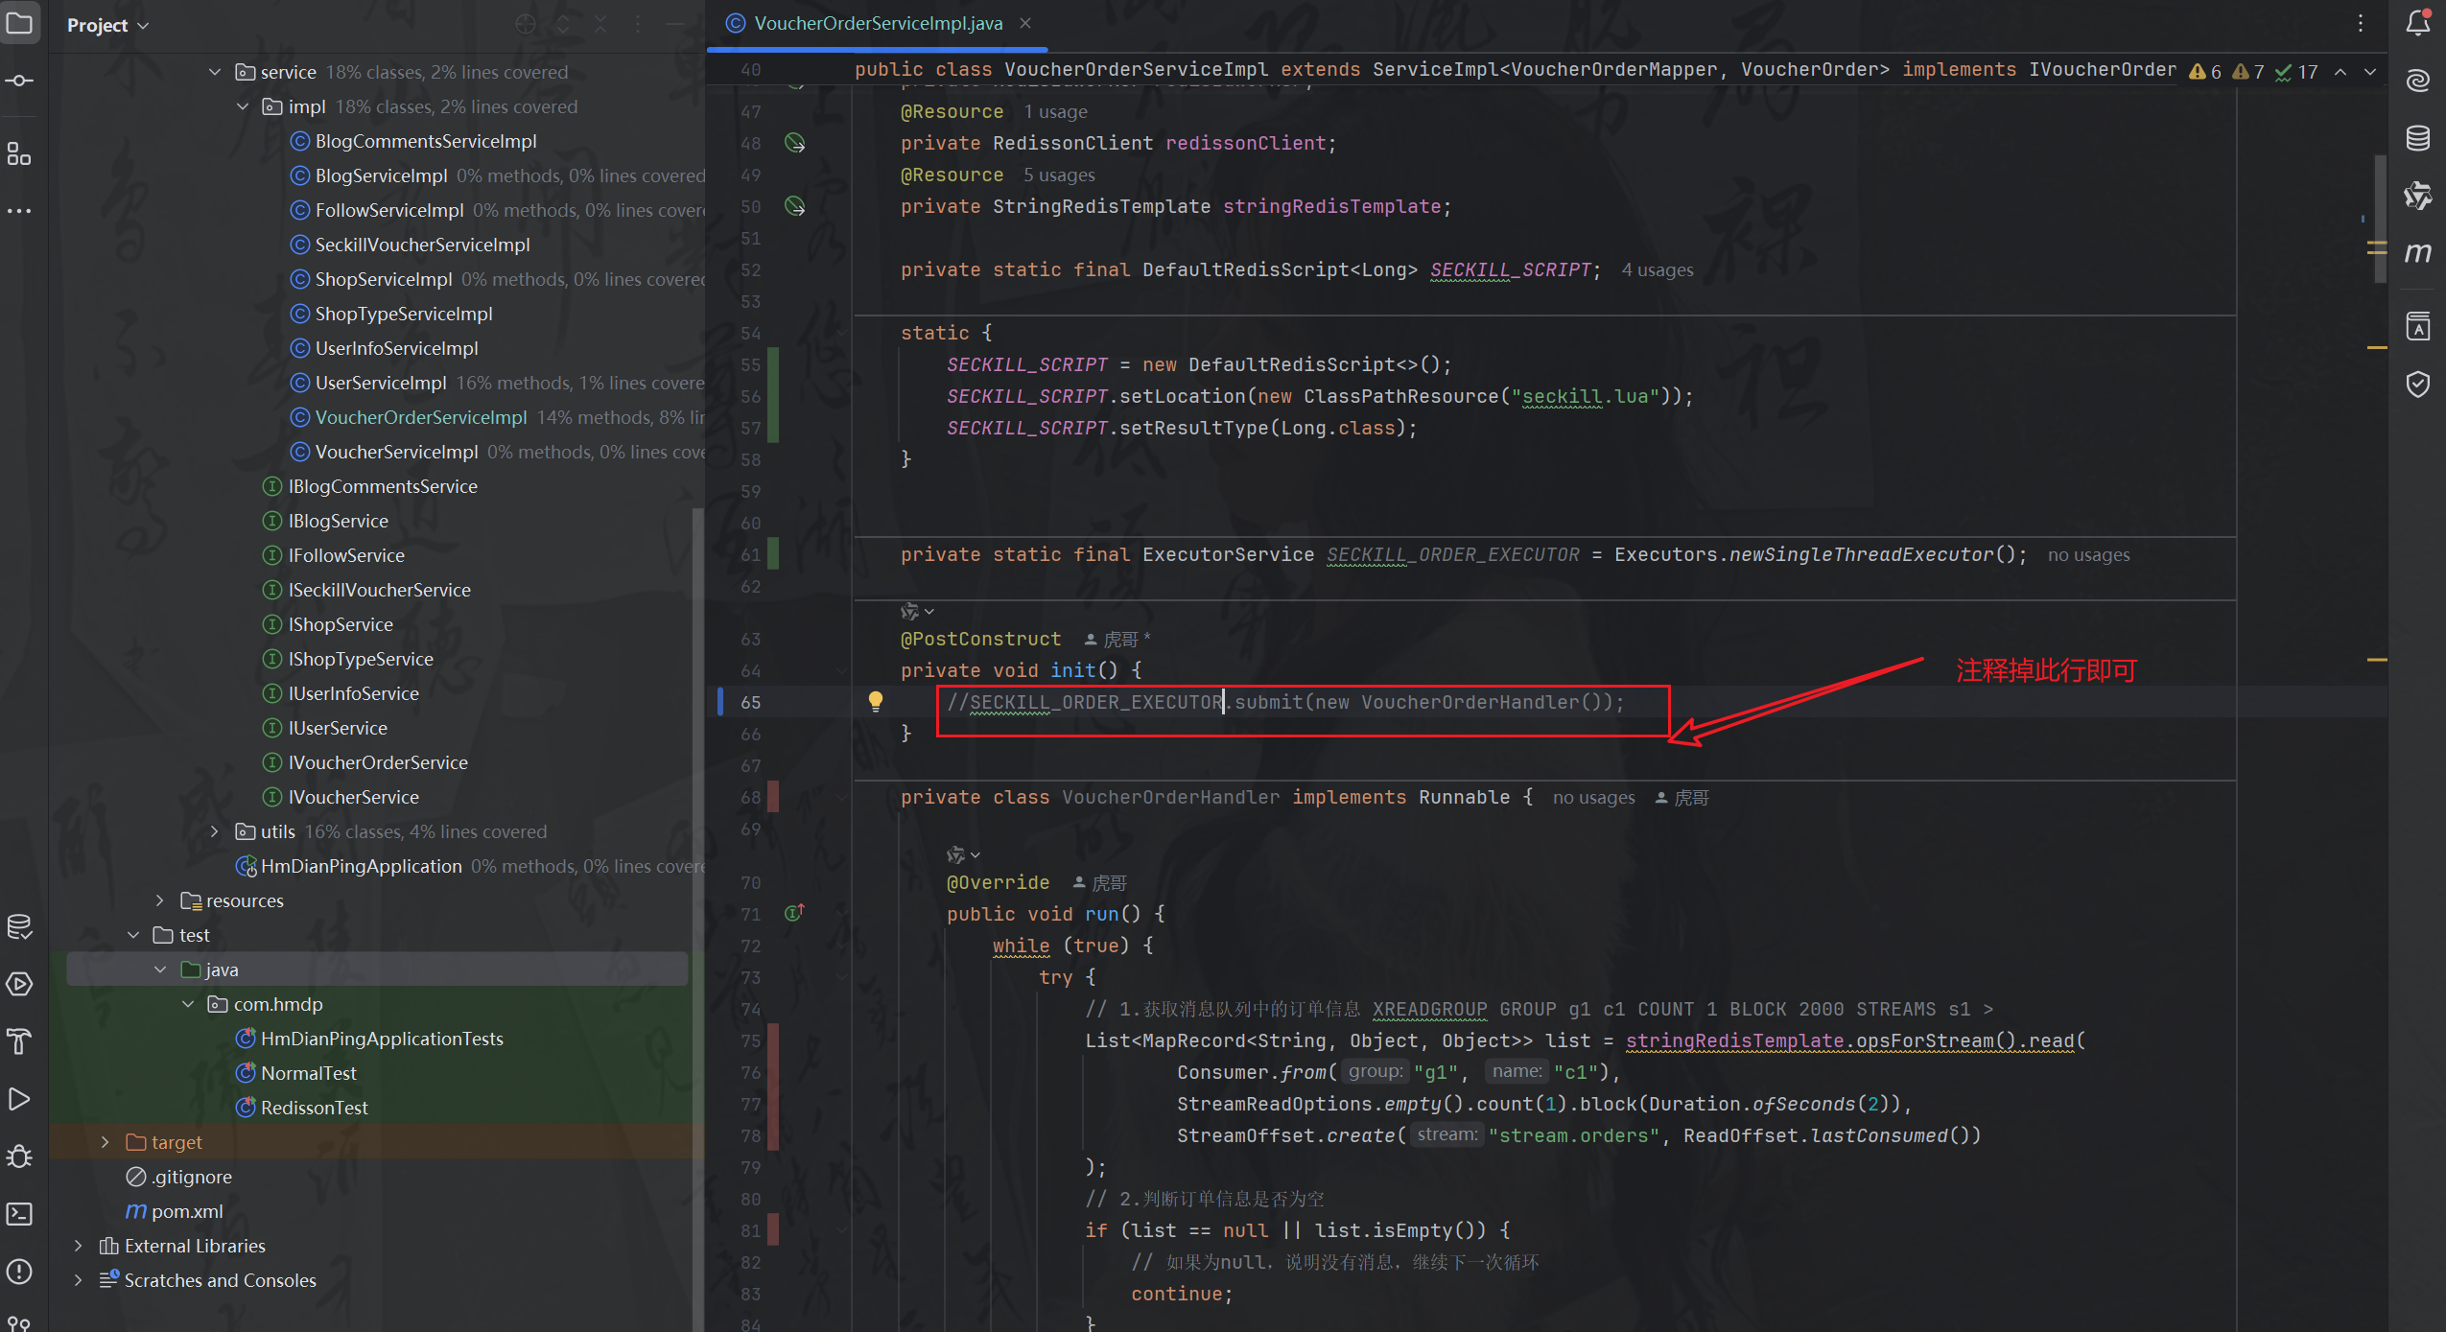
Task: Close the VoucherOrderServiceImpl.java tab
Action: 1025,23
